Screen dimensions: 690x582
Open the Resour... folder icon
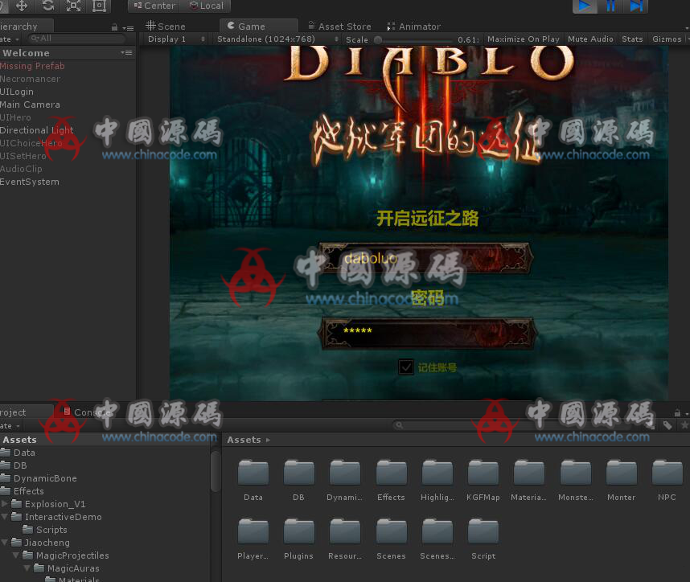point(345,531)
